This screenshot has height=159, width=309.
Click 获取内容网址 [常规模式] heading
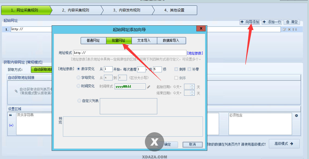tap(23, 62)
